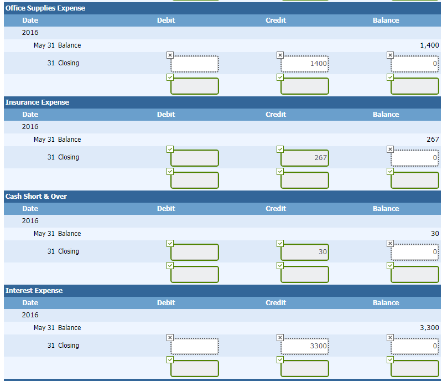442x381 pixels.
Task: Click incorrect X mark on Office Supplies Closing credit
Action: [x=280, y=55]
